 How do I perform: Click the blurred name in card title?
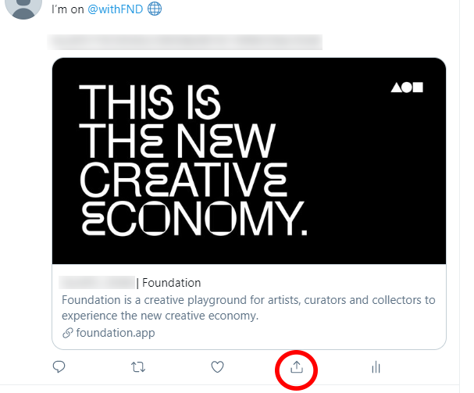pyautogui.click(x=97, y=283)
